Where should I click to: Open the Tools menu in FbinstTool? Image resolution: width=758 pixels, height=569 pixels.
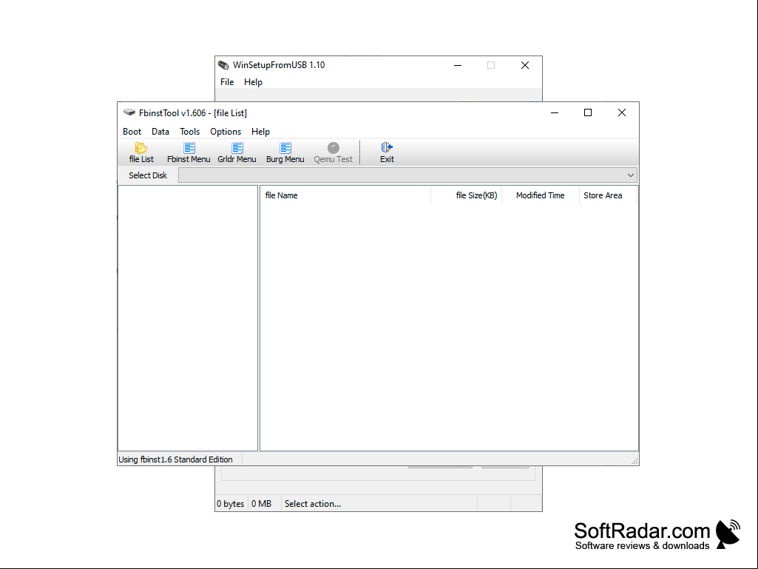coord(189,132)
